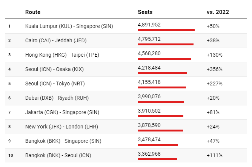Select the Cairo (CAI) - Jeddah (JED) row
Viewport: 252px width, 167px height.
[58, 40]
